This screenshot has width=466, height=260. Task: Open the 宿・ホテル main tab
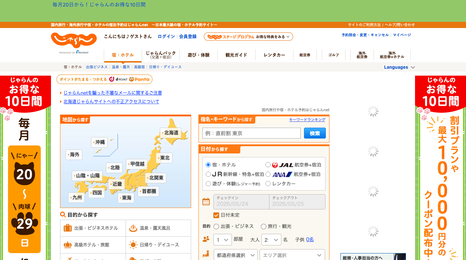[x=123, y=55]
